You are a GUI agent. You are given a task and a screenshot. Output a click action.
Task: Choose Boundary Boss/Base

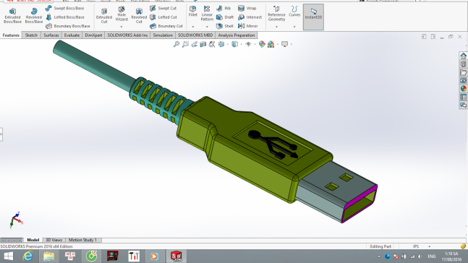[x=68, y=26]
